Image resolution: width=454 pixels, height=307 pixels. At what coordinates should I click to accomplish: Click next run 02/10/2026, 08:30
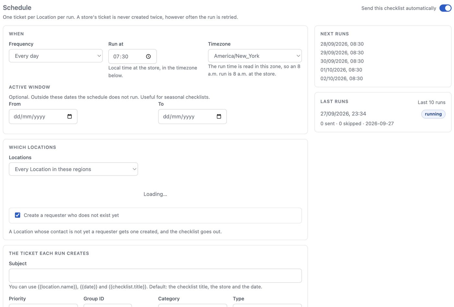click(x=341, y=79)
